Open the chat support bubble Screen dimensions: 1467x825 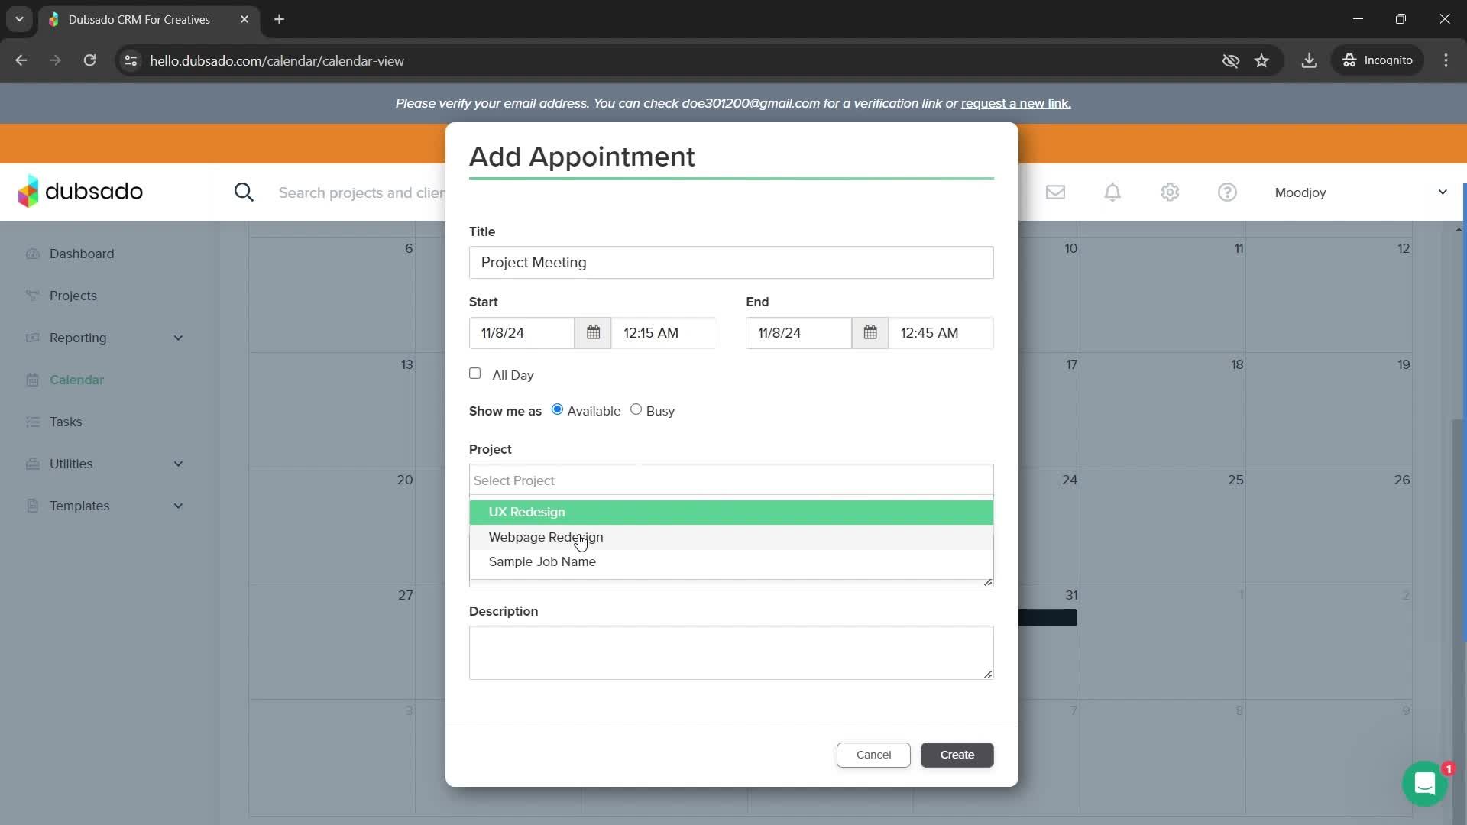click(1424, 784)
